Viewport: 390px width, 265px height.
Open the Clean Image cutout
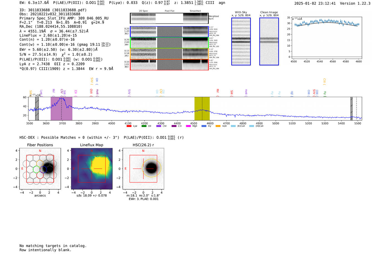(269, 41)
